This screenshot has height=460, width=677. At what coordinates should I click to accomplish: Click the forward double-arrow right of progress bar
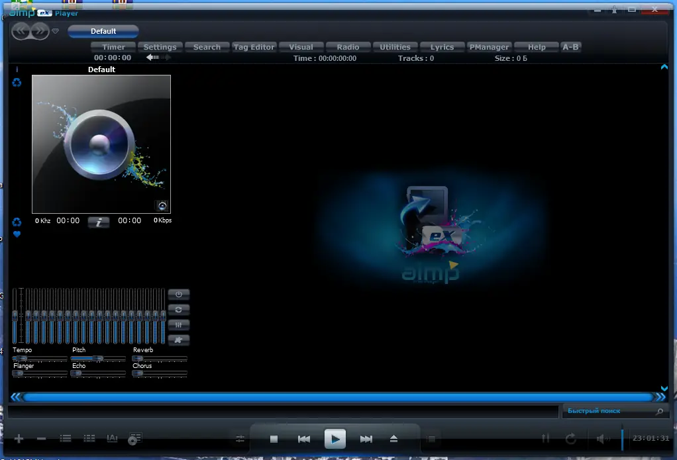pos(661,397)
